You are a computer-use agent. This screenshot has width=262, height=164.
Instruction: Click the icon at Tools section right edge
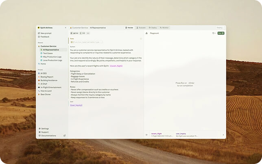pyautogui.click(x=141, y=39)
